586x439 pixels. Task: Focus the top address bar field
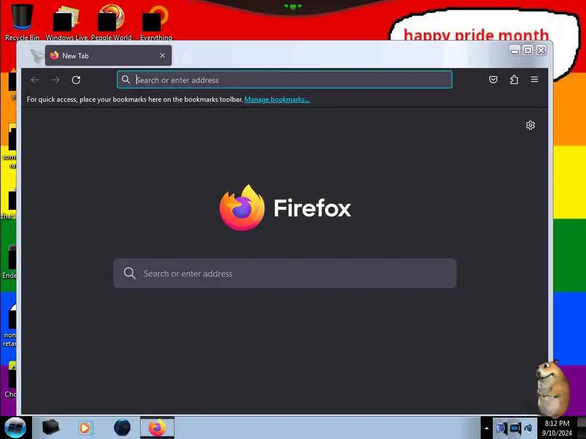pyautogui.click(x=284, y=80)
